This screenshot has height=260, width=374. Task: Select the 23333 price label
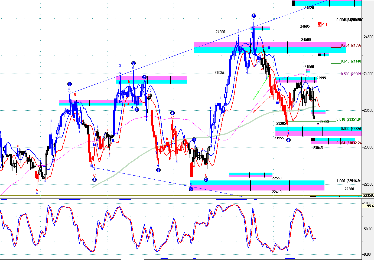324,121
